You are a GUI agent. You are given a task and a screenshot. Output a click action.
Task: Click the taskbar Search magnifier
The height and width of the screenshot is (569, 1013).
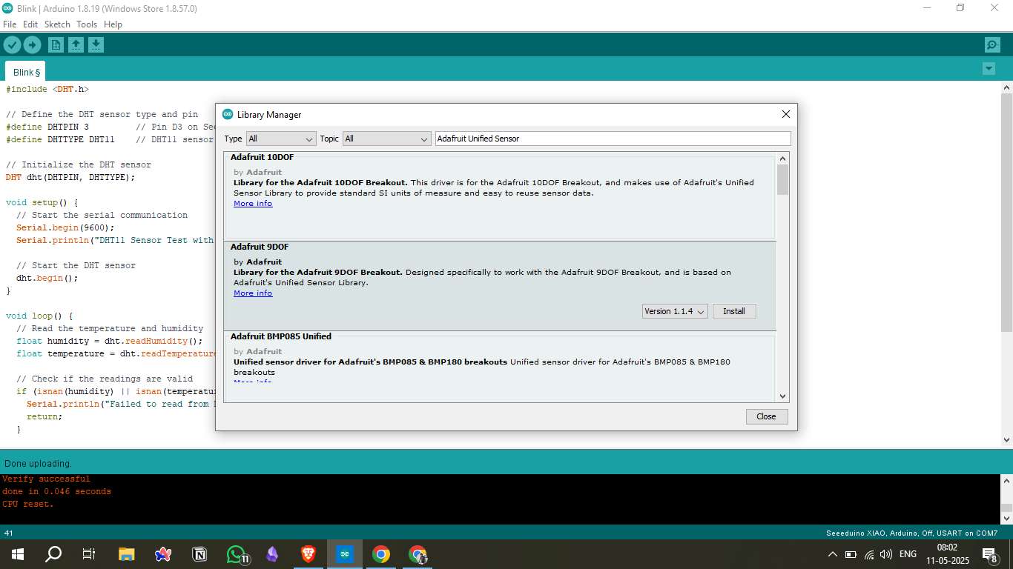click(x=53, y=554)
